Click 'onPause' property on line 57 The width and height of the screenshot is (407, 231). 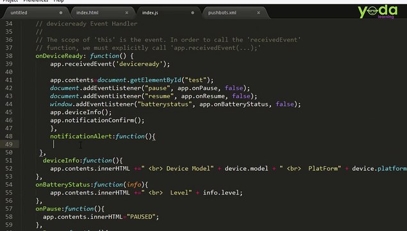click(x=48, y=209)
